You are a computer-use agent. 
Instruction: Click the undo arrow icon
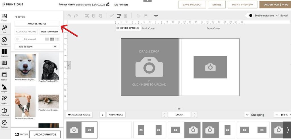(69, 16)
